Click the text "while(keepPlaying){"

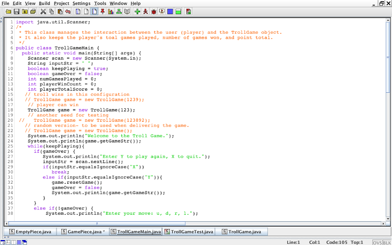(56, 146)
